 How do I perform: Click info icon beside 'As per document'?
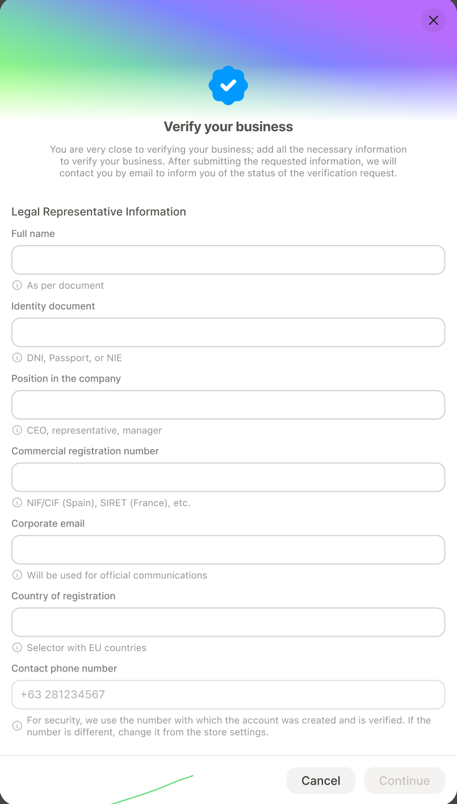tap(17, 285)
